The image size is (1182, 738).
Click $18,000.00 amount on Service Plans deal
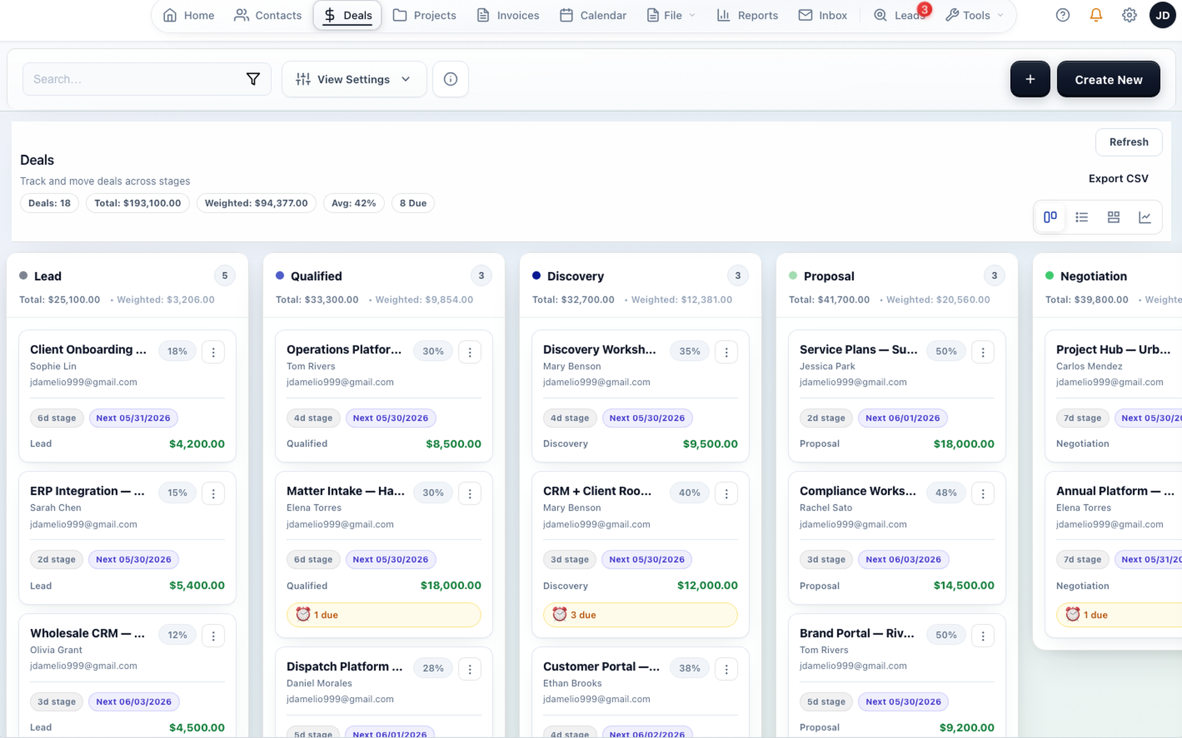pos(964,444)
